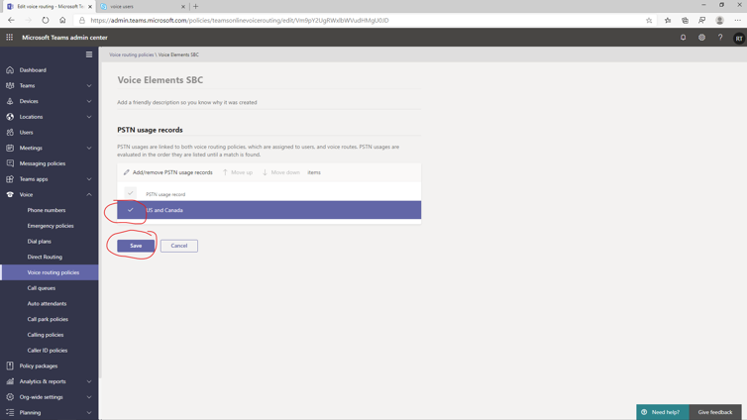Click the Teams apps icon
This screenshot has height=420, width=747.
point(10,179)
